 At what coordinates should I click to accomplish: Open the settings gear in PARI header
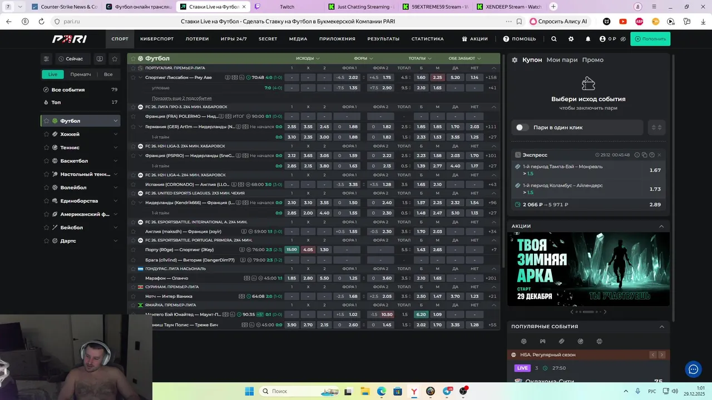coord(571,39)
